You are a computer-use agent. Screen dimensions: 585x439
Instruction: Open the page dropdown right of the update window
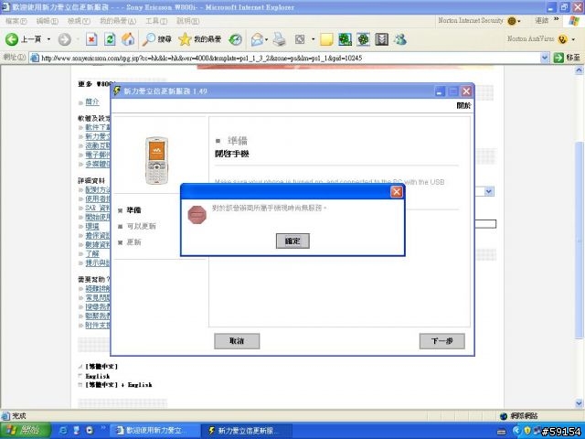(x=489, y=191)
